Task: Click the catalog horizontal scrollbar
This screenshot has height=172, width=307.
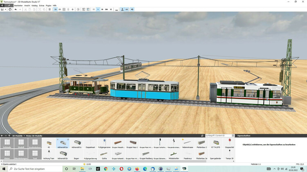Action: (x=104, y=161)
